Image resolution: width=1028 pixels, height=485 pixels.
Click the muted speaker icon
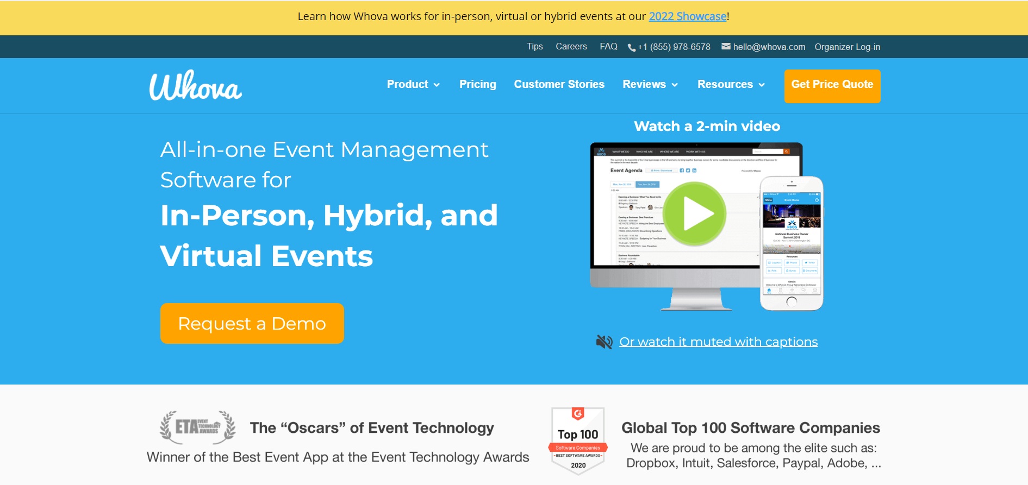(604, 342)
